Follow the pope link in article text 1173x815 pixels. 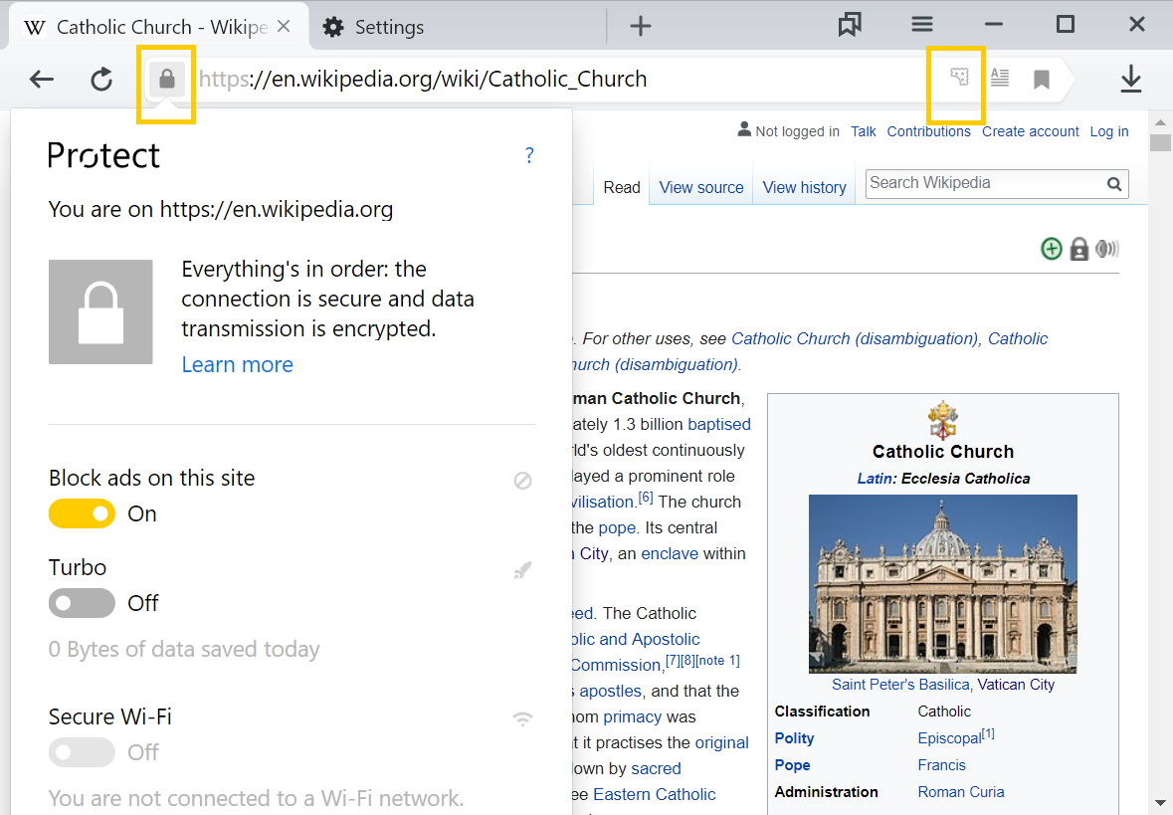[617, 527]
